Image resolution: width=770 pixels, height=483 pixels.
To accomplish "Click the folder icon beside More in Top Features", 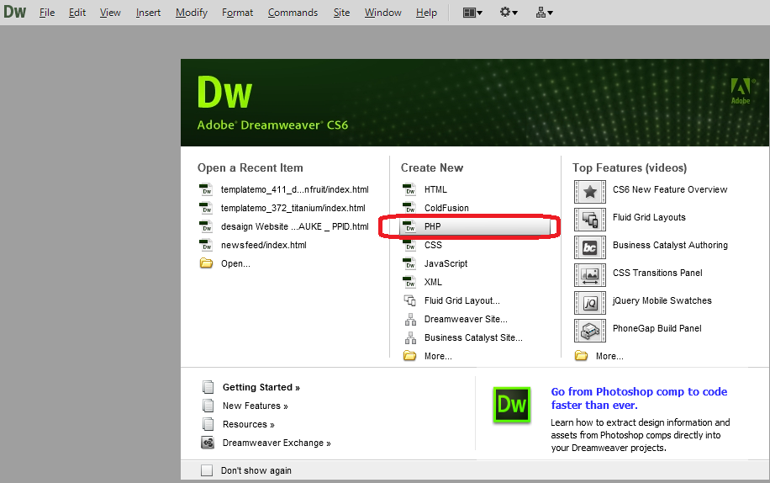I will (x=581, y=356).
